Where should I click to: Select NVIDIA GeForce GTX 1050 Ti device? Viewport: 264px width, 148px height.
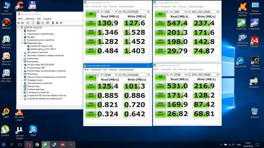pyautogui.click(x=43, y=49)
